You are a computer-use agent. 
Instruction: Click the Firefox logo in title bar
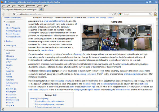coord(2,2)
